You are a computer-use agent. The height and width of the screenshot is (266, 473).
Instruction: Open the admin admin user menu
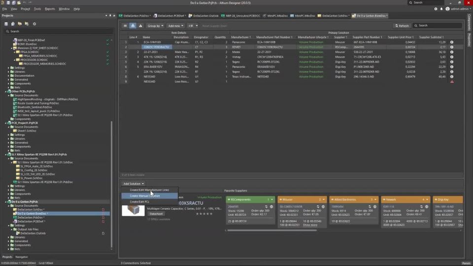458,9
